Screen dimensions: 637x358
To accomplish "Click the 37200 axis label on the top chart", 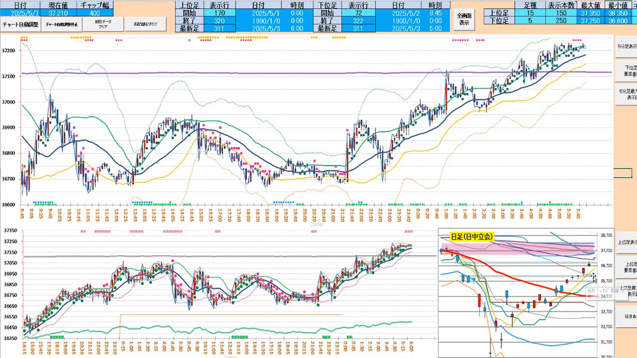I will pyautogui.click(x=9, y=51).
